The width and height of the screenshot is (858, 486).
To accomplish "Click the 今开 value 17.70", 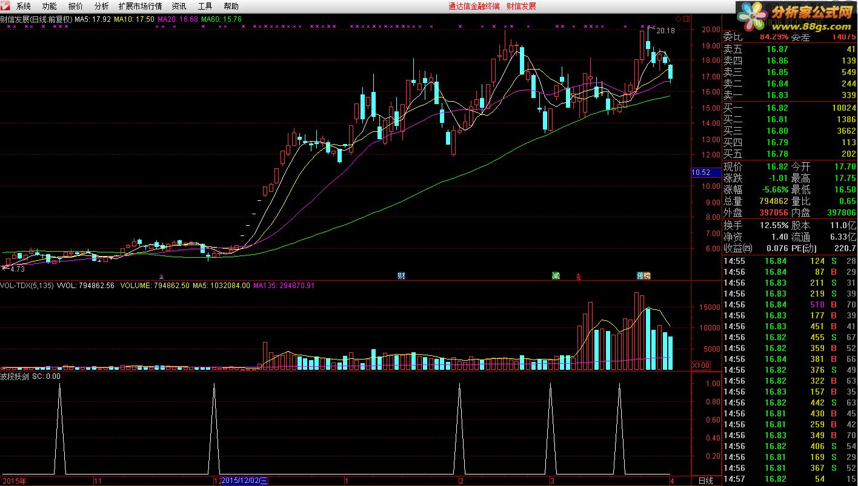I will 844,166.
